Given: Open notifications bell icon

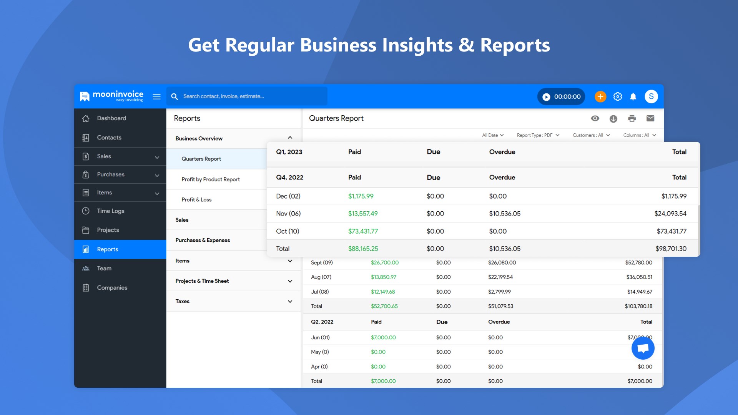Looking at the screenshot, I should point(633,96).
